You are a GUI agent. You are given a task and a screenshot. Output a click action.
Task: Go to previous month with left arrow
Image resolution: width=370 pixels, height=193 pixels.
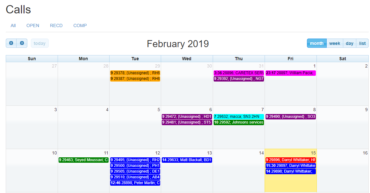coord(11,43)
